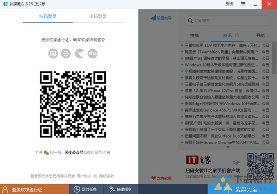
Task: Open 定时任务 in the bottom bar
Action: [85, 189]
